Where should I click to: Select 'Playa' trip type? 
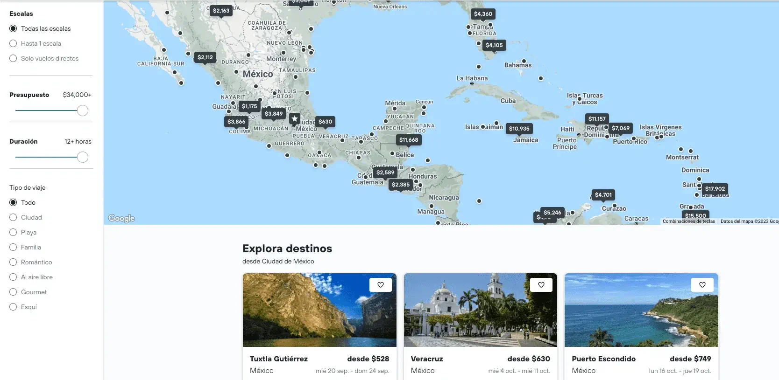tap(13, 232)
